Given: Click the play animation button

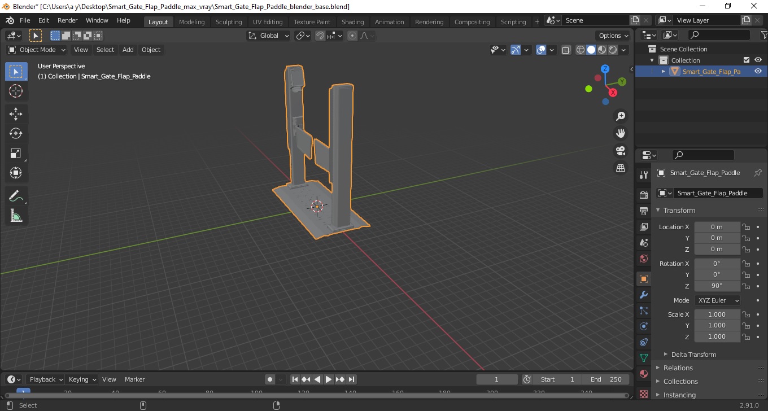Looking at the screenshot, I should coord(329,379).
